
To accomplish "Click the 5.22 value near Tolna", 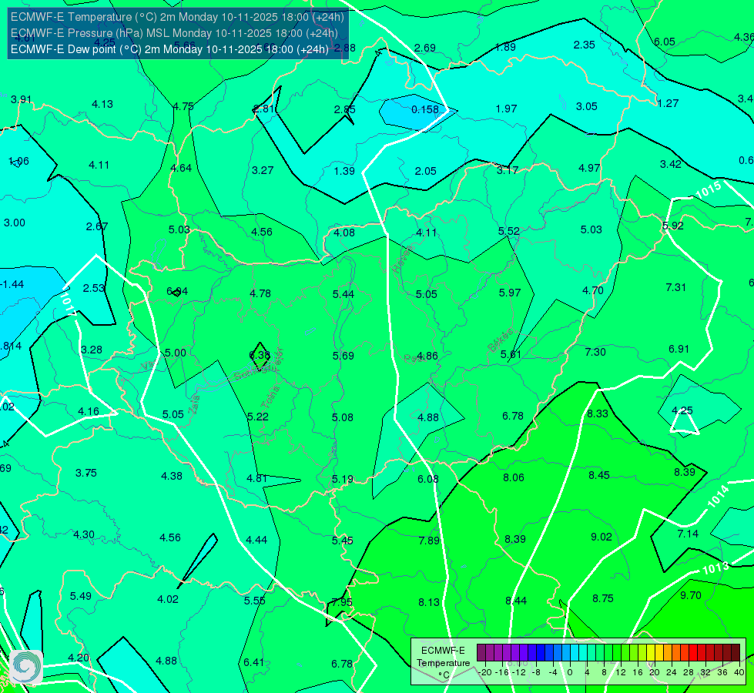I will (x=258, y=417).
